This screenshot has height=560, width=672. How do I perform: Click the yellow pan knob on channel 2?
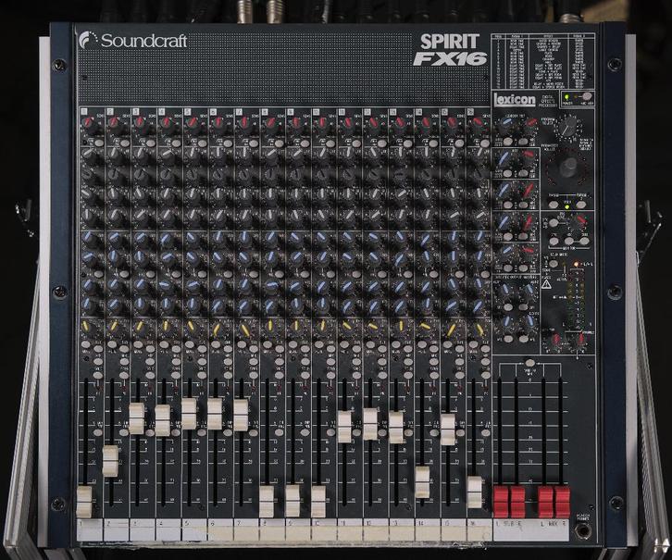(114, 328)
